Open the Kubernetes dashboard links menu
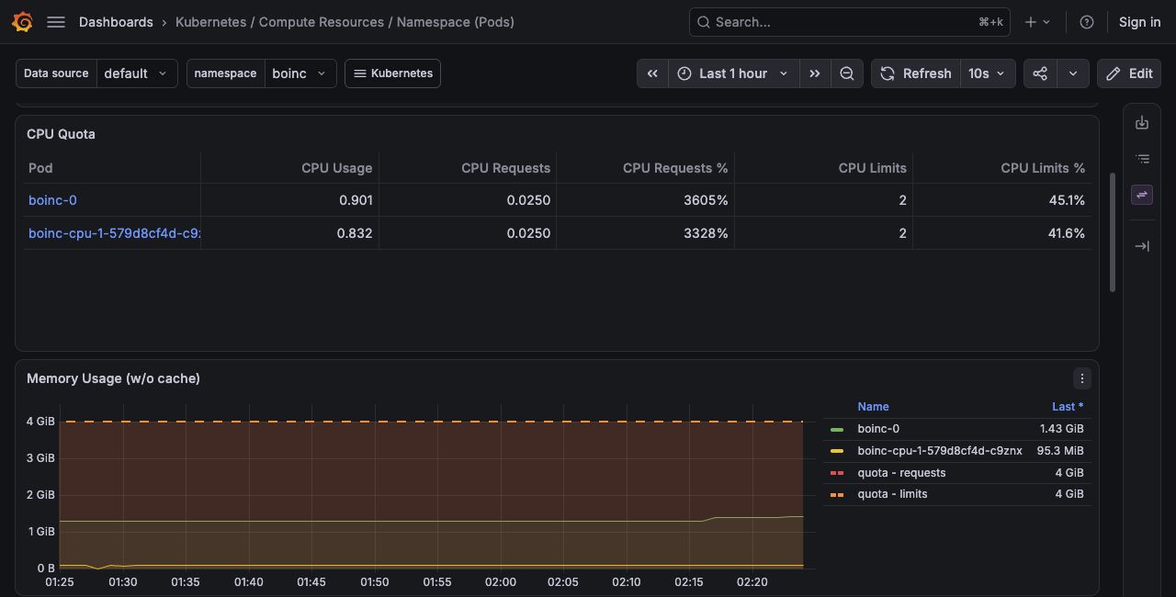 click(x=392, y=73)
